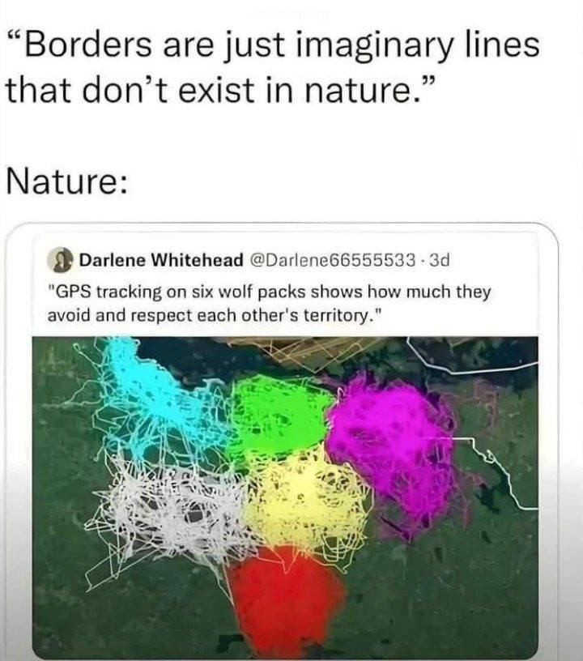Click the "Nature:" caption text

(x=66, y=181)
